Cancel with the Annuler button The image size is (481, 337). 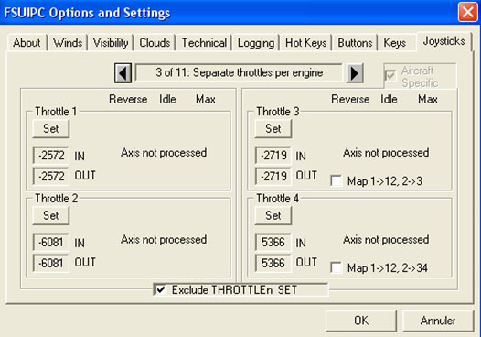(x=438, y=321)
